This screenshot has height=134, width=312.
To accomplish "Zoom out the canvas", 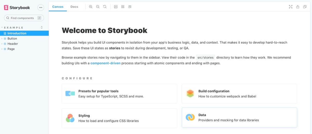I will pos(98,7).
